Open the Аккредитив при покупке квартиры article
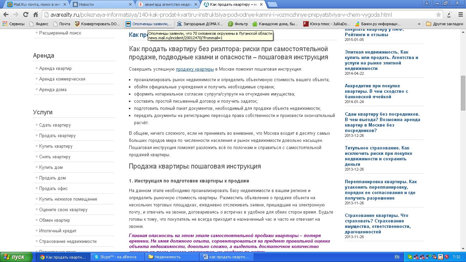Image resolution: width=466 pixels, height=262 pixels. (x=377, y=91)
